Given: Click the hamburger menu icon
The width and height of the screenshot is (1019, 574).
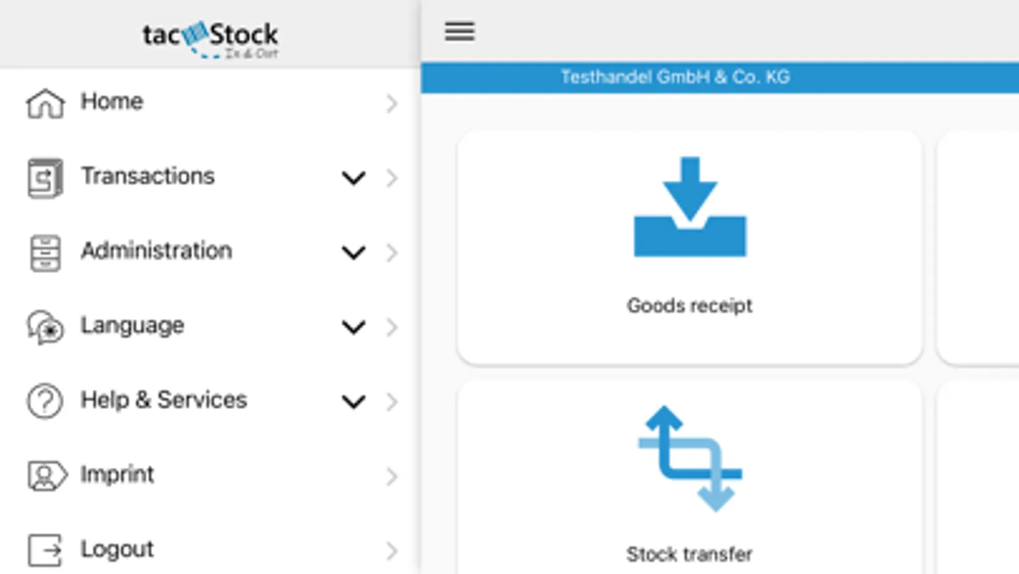Looking at the screenshot, I should coord(459,31).
